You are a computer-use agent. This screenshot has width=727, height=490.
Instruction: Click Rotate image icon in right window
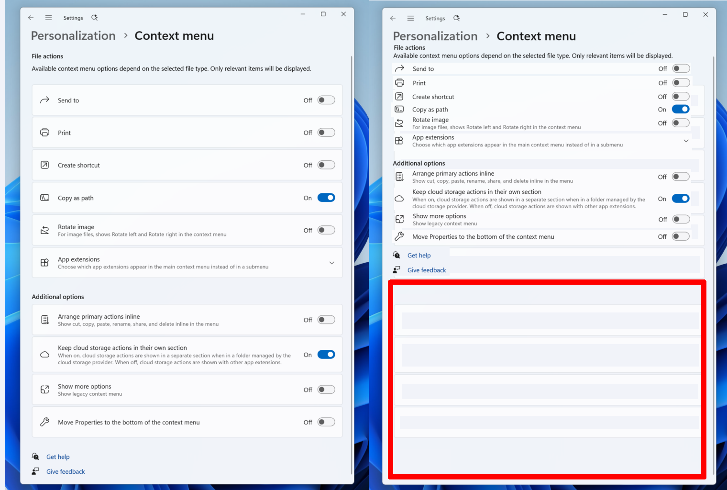(399, 123)
